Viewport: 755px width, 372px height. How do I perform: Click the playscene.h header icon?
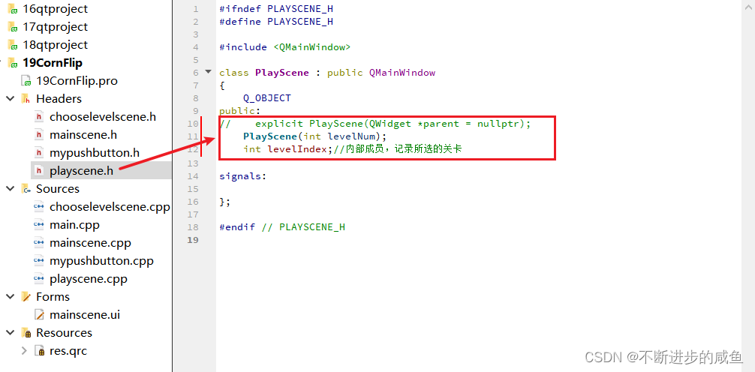pyautogui.click(x=39, y=171)
